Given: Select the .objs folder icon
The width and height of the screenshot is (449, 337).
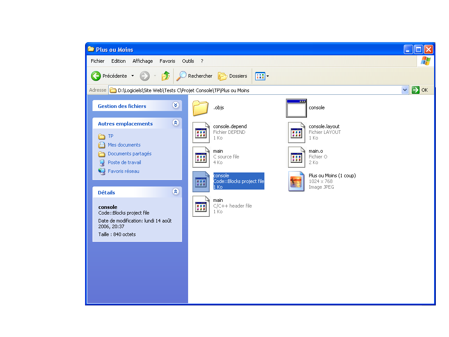Looking at the screenshot, I should tap(201, 108).
